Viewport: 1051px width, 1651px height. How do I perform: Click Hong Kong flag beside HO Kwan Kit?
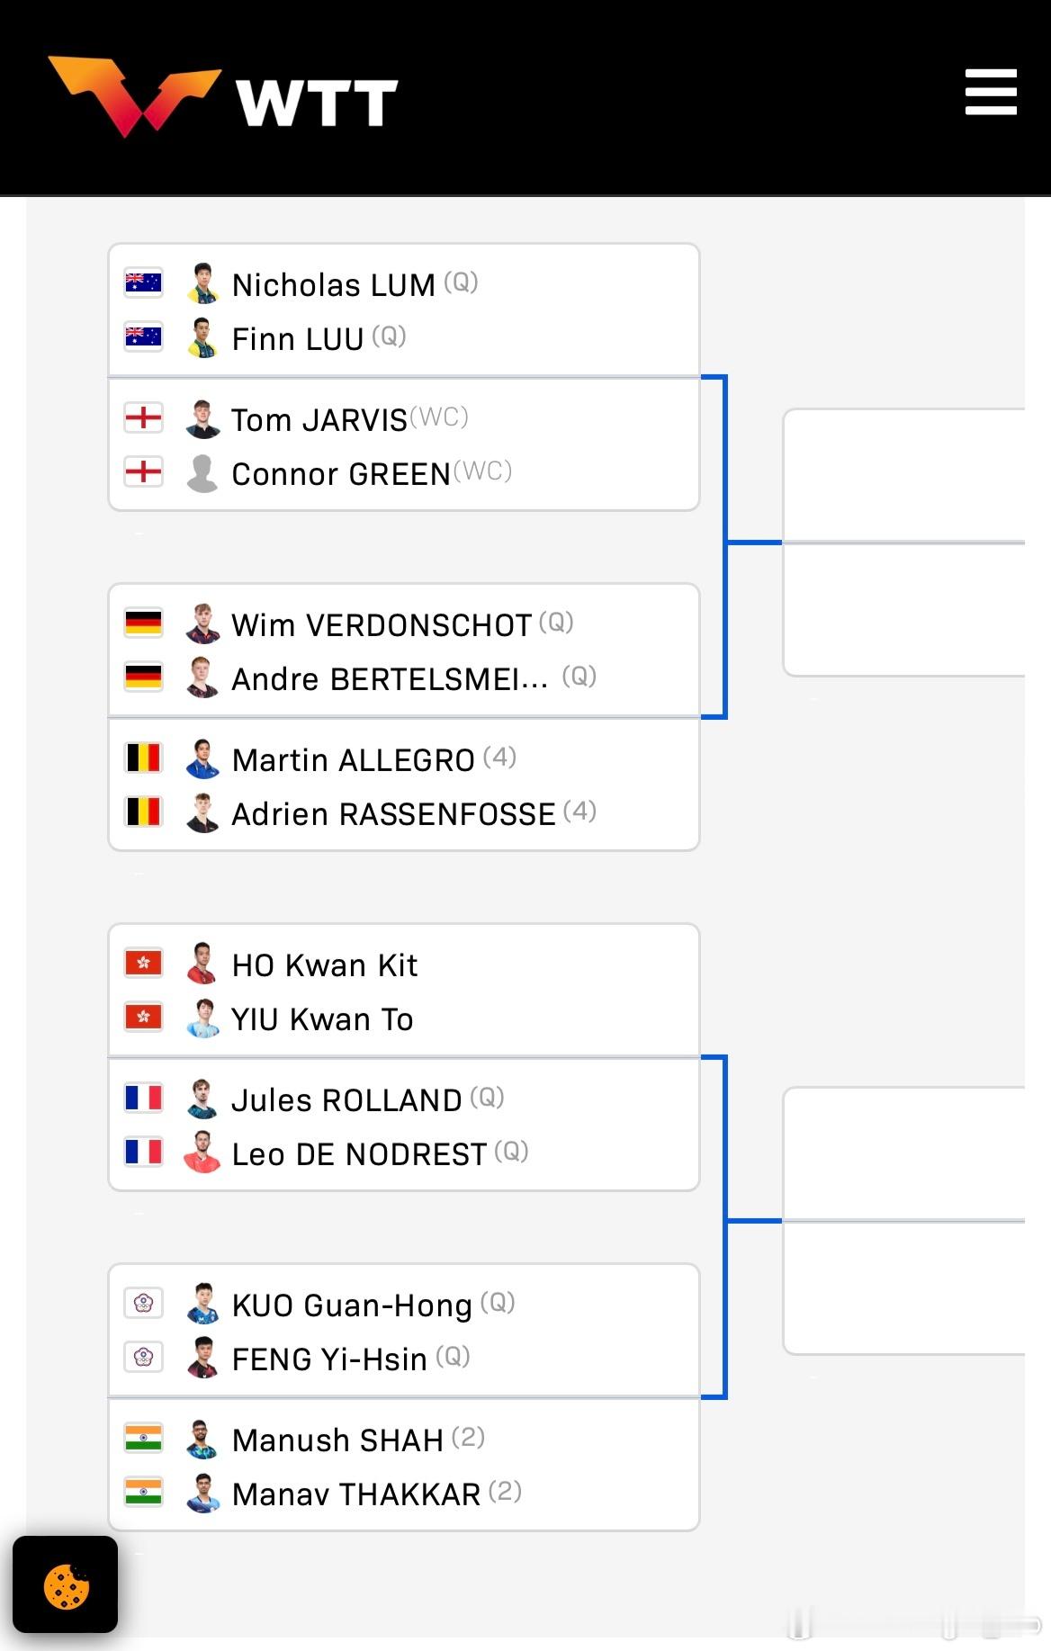coord(143,964)
